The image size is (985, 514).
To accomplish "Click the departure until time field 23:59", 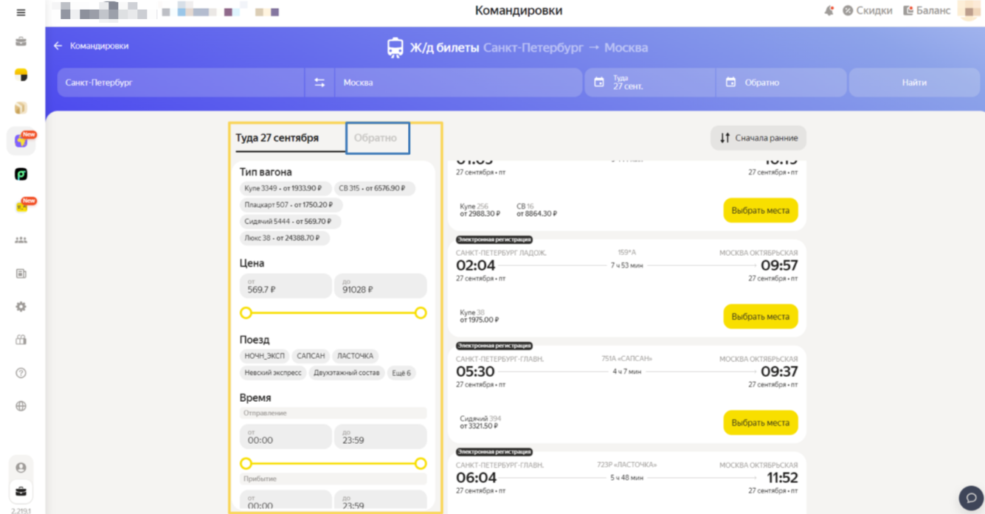I will tap(381, 437).
